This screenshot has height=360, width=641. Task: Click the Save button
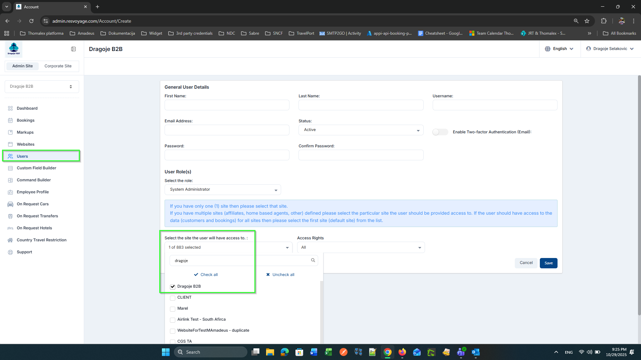pos(548,263)
